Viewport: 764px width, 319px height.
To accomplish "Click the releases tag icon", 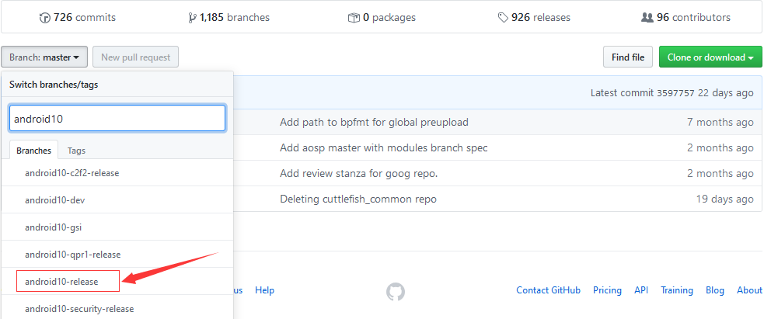I will pos(504,17).
